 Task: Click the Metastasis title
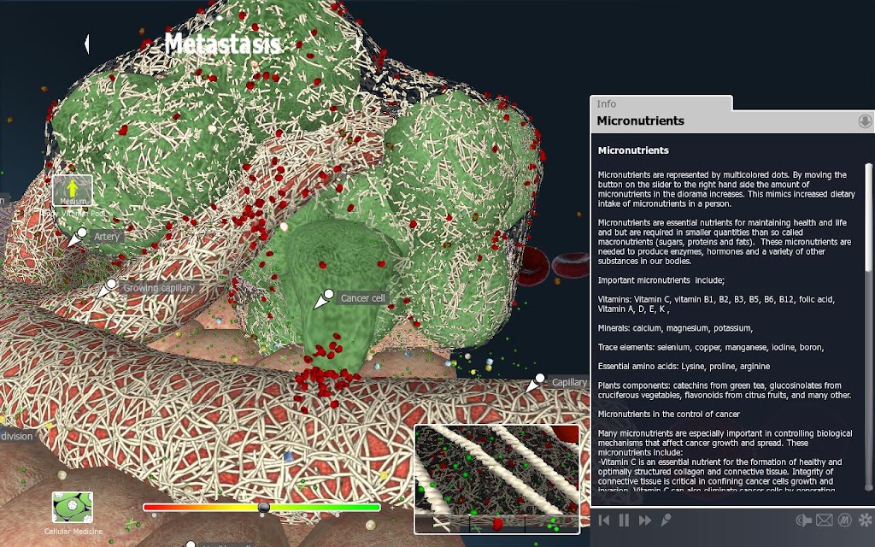222,44
